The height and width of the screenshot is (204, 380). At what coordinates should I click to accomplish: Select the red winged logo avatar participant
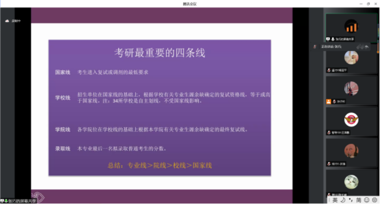351,119
